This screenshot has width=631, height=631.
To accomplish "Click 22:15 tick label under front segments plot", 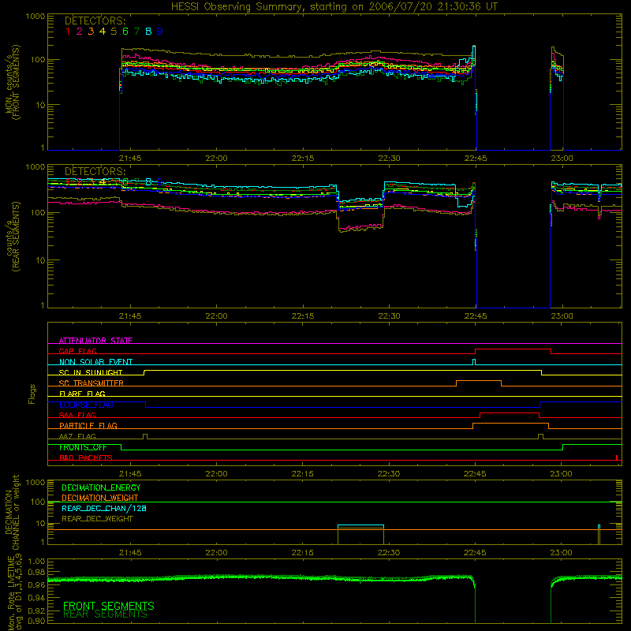I will coord(303,159).
